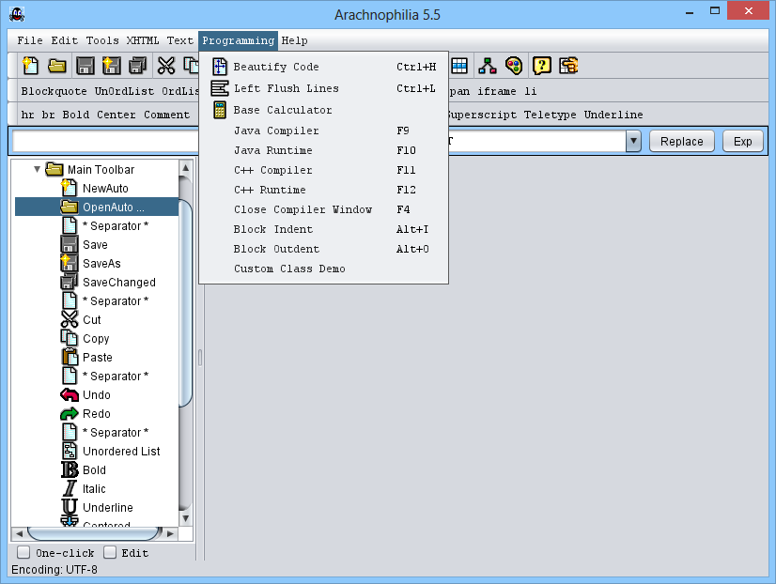The height and width of the screenshot is (584, 776).
Task: Select the Paste item in tree
Action: pyautogui.click(x=98, y=358)
